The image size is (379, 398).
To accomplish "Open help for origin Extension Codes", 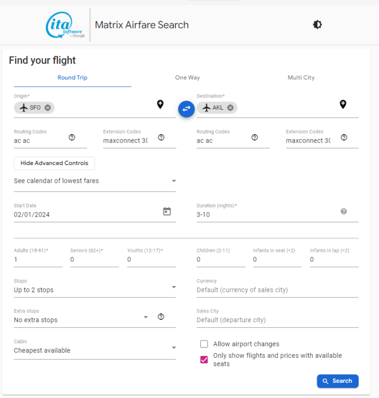I will 161,137.
